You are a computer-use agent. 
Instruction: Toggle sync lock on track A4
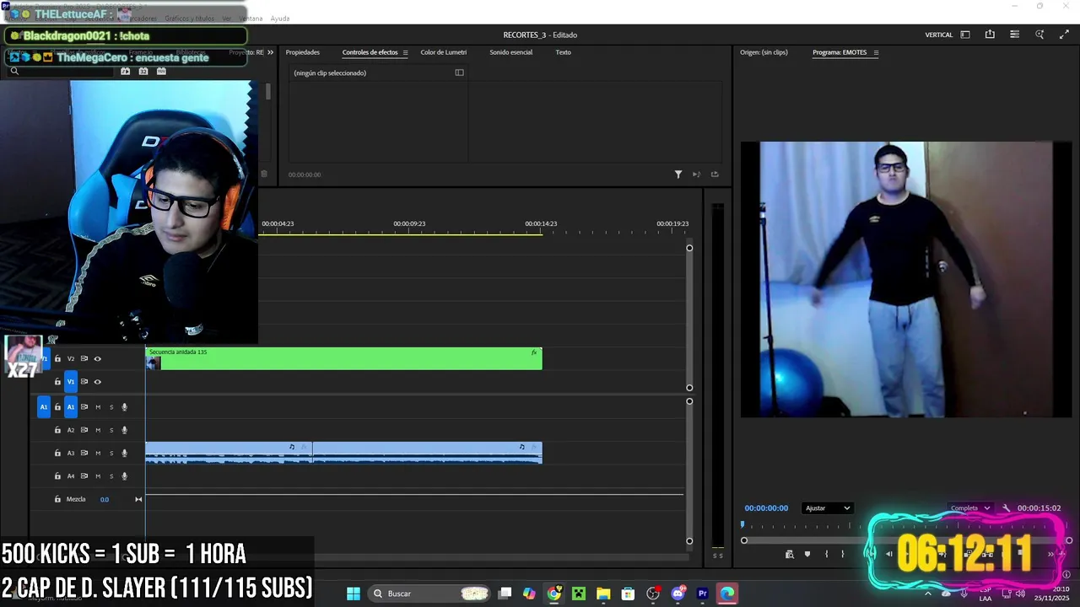(84, 476)
